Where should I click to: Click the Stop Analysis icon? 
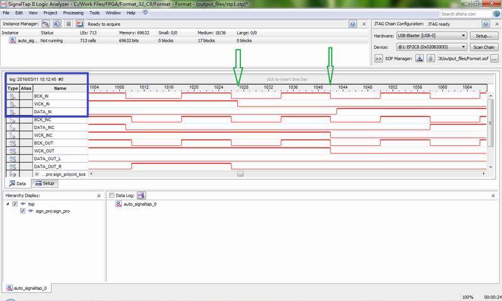coord(68,24)
